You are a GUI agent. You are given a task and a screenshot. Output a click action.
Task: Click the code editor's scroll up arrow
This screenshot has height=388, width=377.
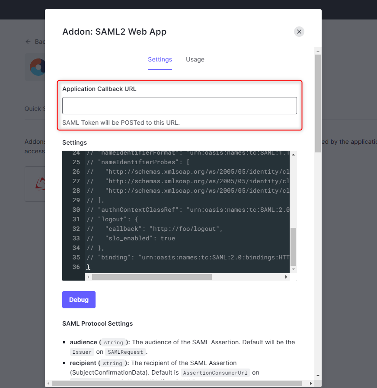pyautogui.click(x=293, y=155)
